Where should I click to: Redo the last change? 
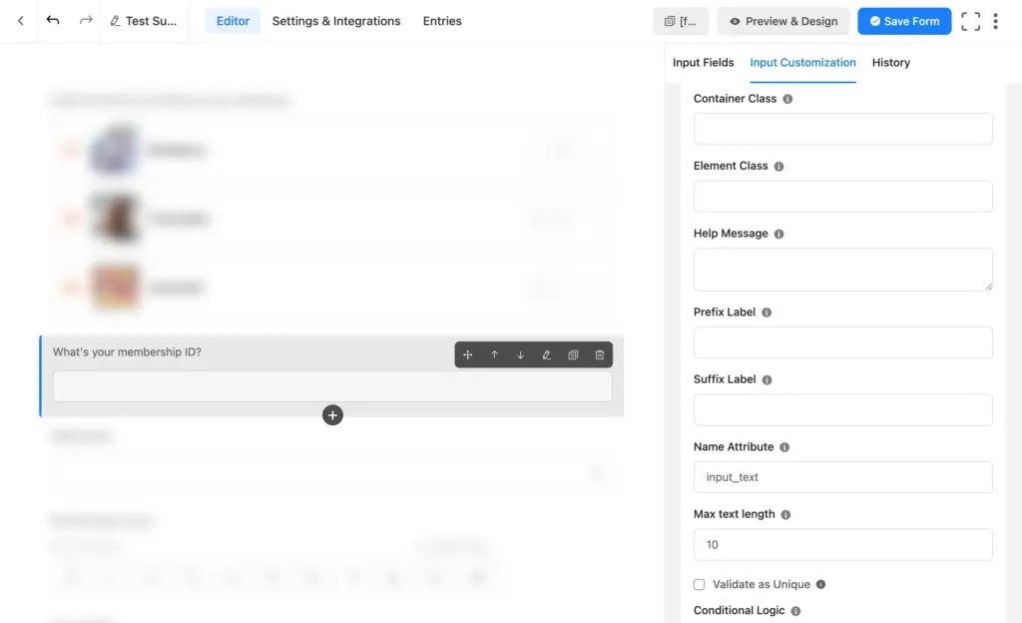(86, 20)
